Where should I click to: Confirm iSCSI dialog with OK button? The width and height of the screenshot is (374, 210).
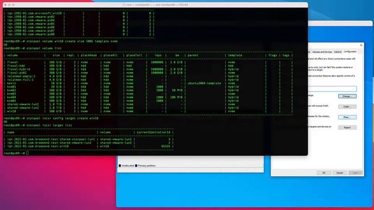pos(324,173)
